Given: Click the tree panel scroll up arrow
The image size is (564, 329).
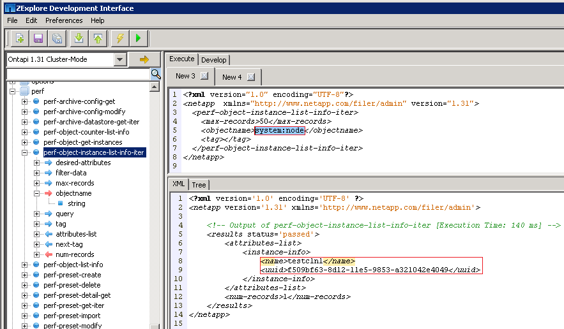Looking at the screenshot, I should tap(155, 87).
